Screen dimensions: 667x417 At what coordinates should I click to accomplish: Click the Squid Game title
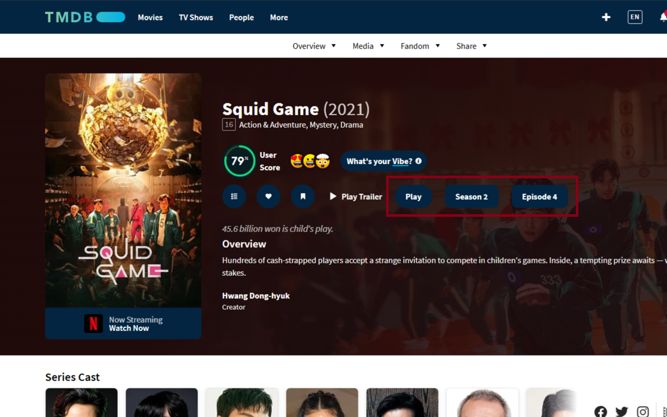(270, 109)
